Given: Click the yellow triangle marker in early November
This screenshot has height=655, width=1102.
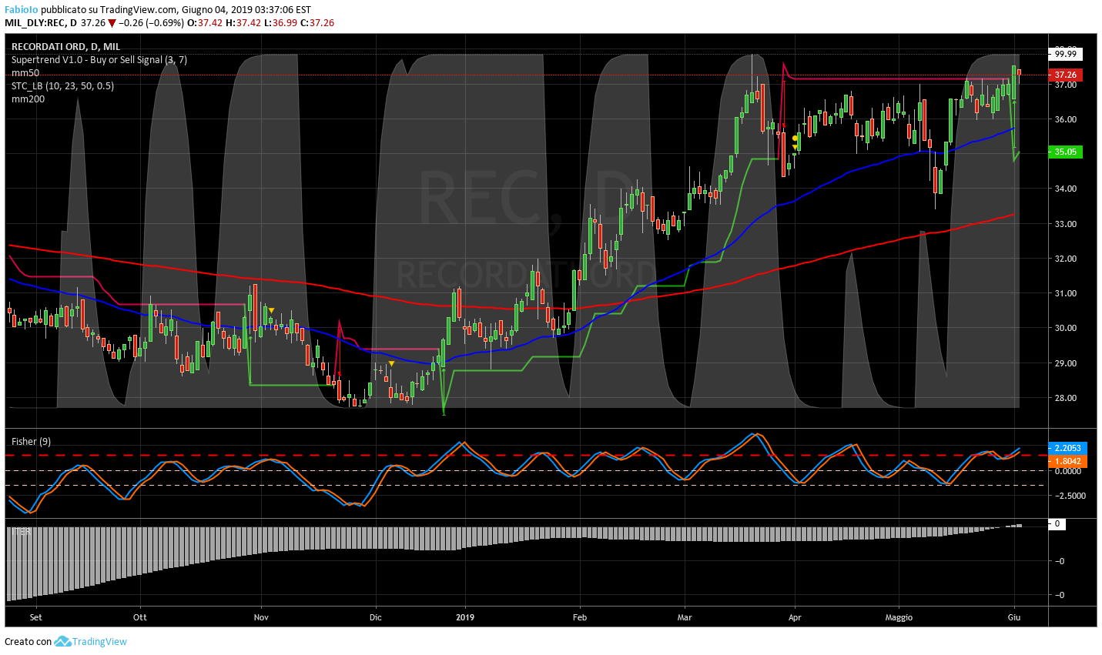Looking at the screenshot, I should 272,310.
